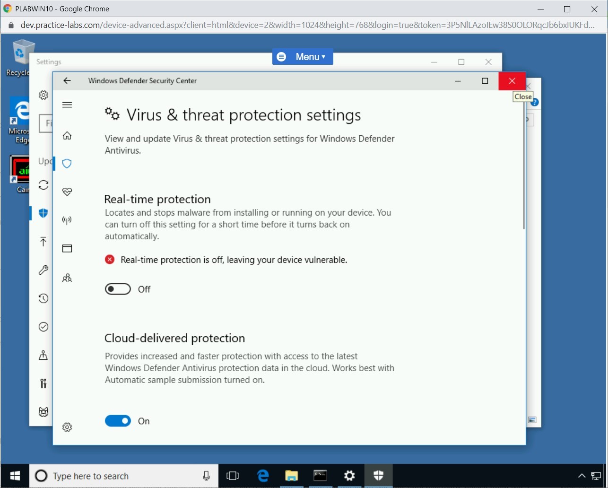
Task: Open the Home icon in Defender sidebar
Action: [x=67, y=136]
